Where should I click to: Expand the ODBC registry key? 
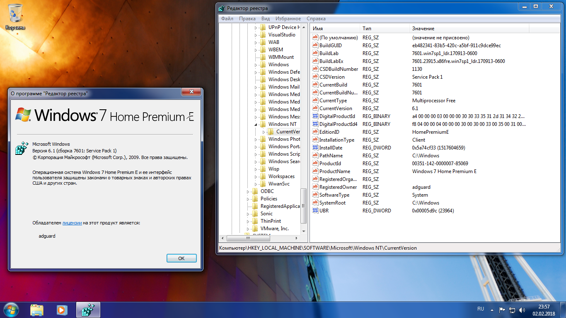pos(249,191)
